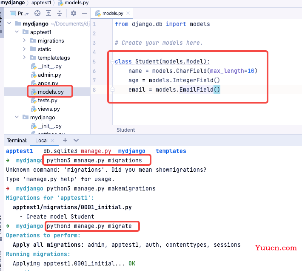The height and width of the screenshot is (271, 302).
Task: Click the Student breadcrumb below editor
Action: 125,130
